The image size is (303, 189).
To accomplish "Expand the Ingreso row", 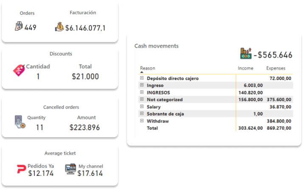I will click(142, 85).
